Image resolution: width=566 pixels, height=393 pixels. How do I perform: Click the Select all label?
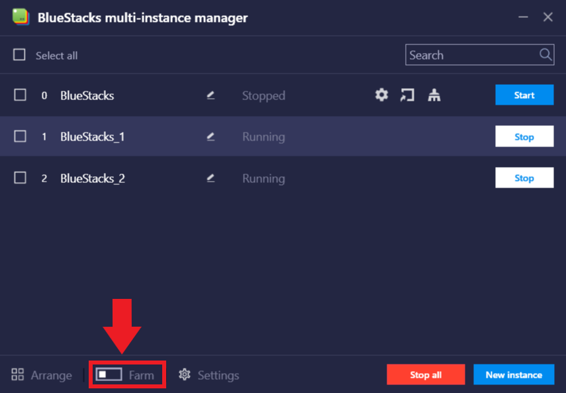pyautogui.click(x=56, y=56)
